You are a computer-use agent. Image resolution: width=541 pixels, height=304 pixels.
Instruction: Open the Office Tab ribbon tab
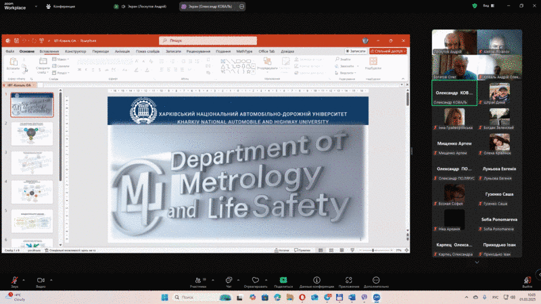(266, 51)
